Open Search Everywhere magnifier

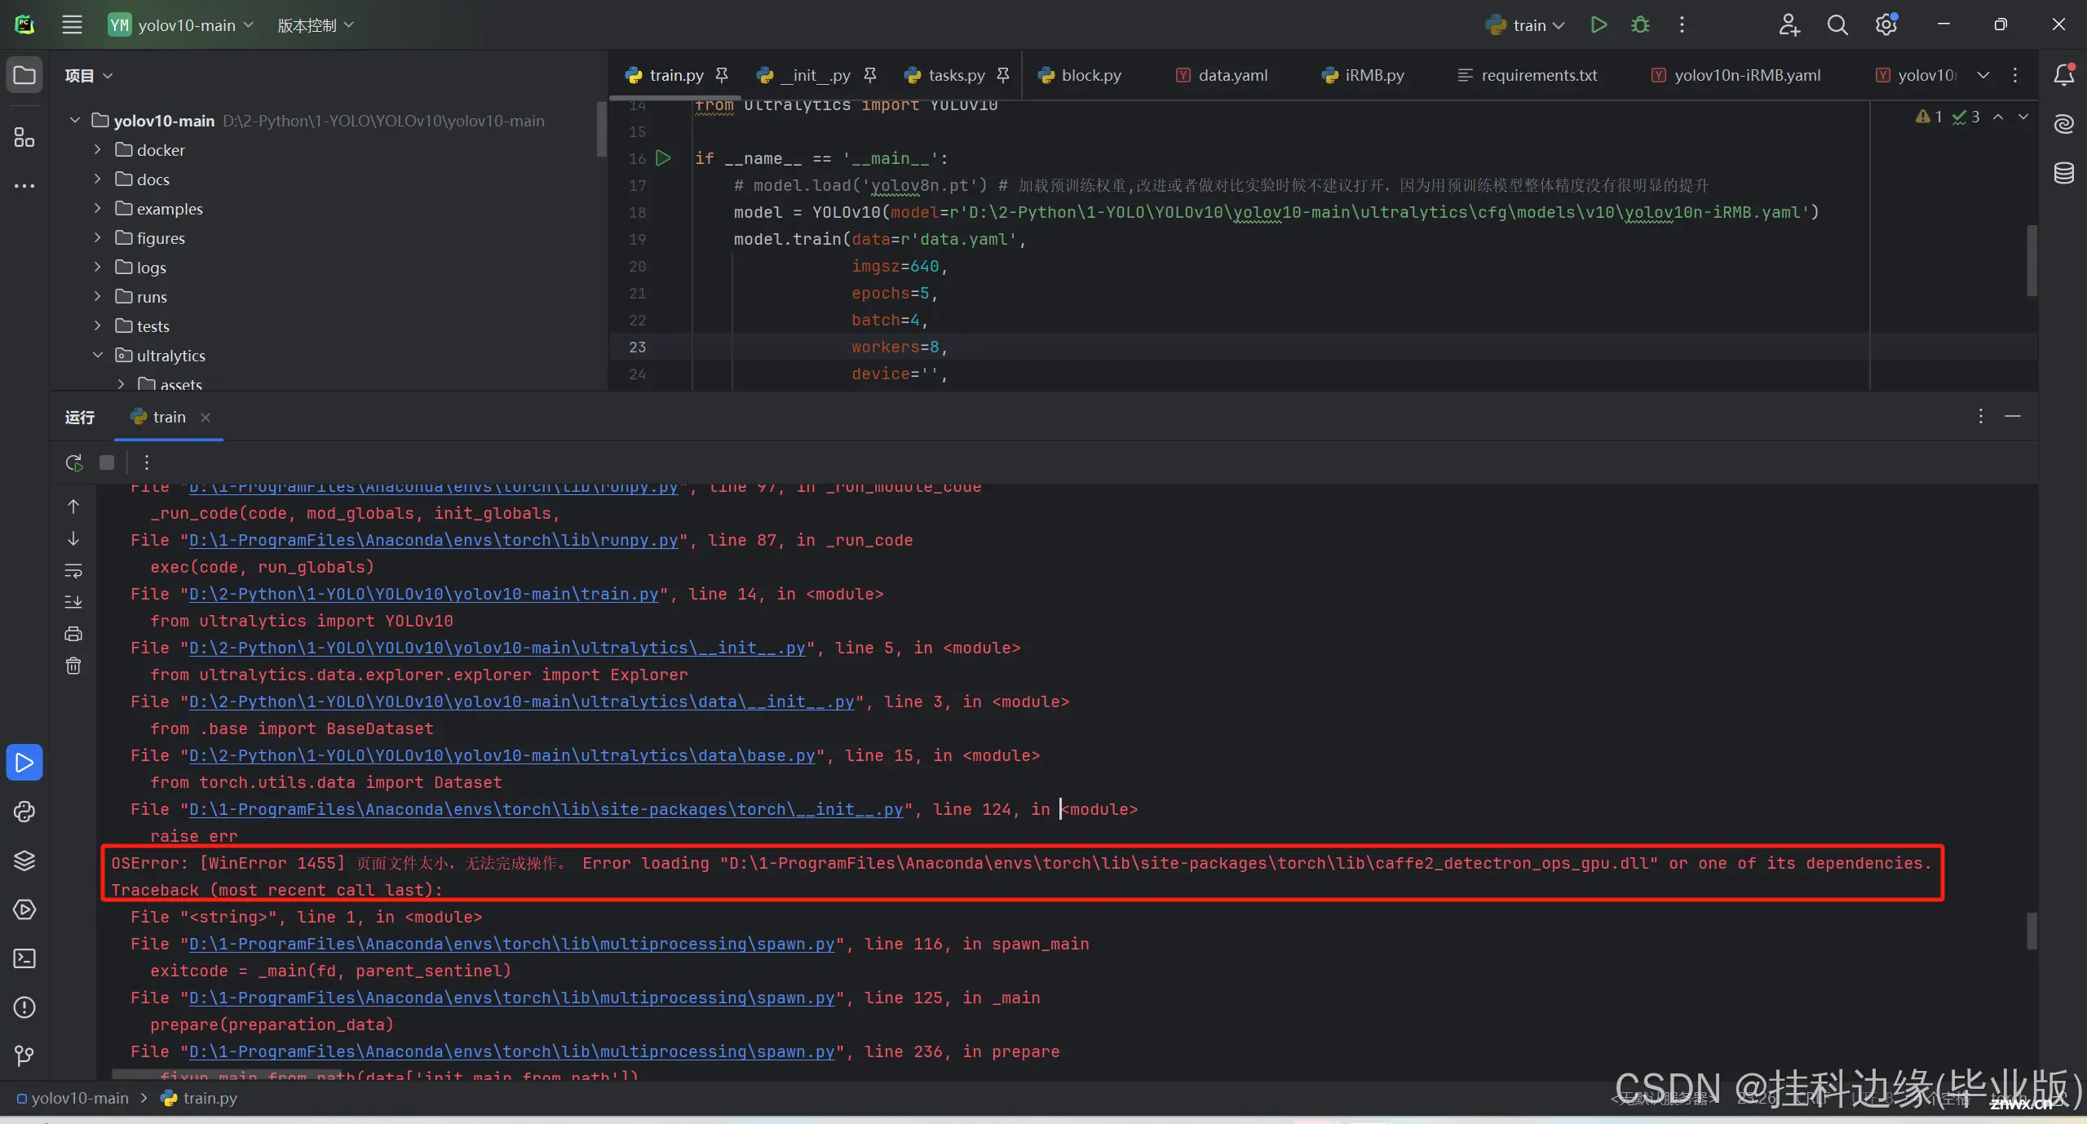click(1837, 25)
